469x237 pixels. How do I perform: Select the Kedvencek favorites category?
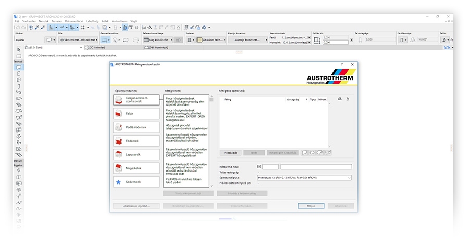137,182
